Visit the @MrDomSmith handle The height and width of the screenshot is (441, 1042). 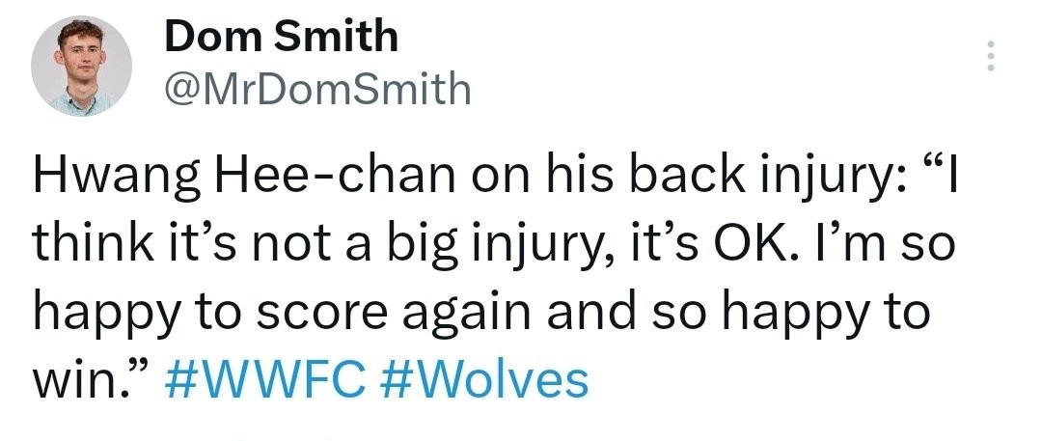click(x=317, y=90)
